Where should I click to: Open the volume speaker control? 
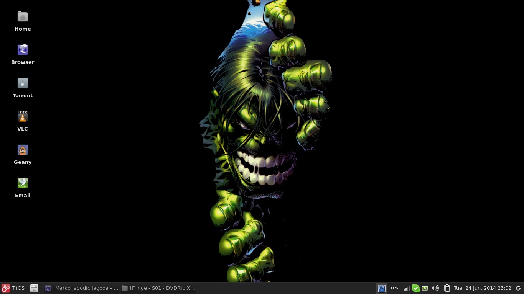coord(435,288)
